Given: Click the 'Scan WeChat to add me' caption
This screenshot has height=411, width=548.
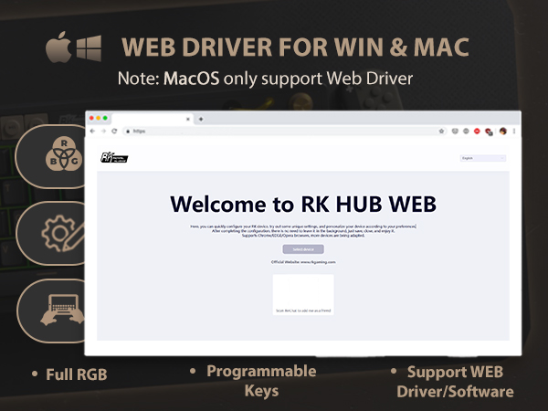Looking at the screenshot, I should pos(303,311).
